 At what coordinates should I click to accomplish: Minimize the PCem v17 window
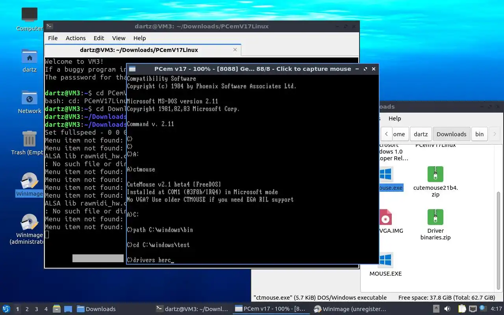pyautogui.click(x=357, y=69)
